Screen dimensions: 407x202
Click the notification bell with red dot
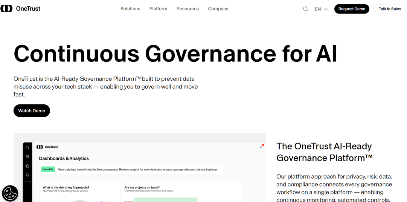(x=261, y=147)
